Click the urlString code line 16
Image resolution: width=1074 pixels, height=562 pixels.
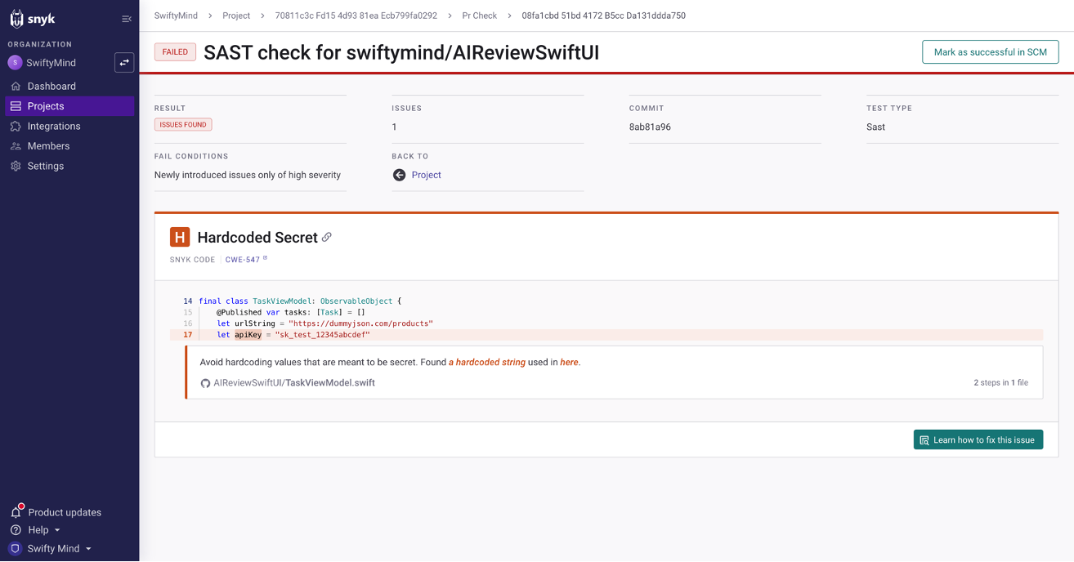[606, 323]
